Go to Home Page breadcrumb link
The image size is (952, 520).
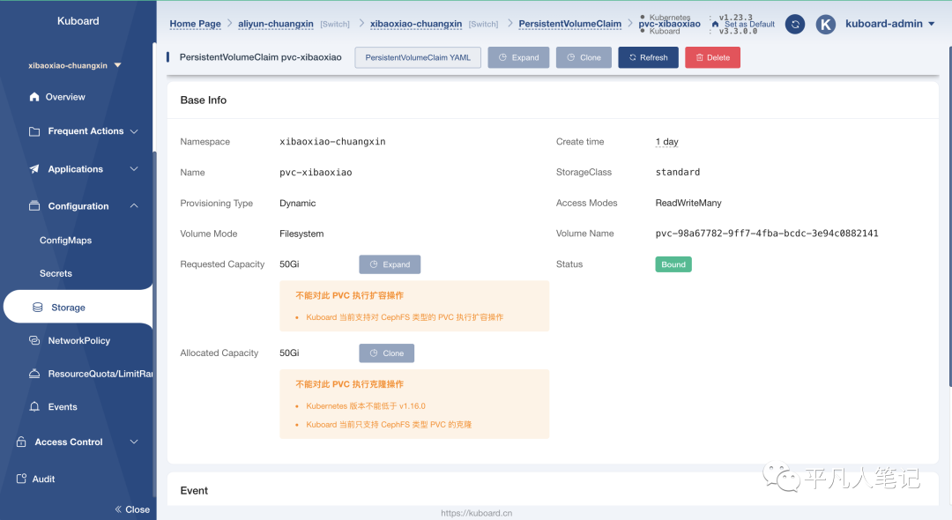click(x=195, y=24)
